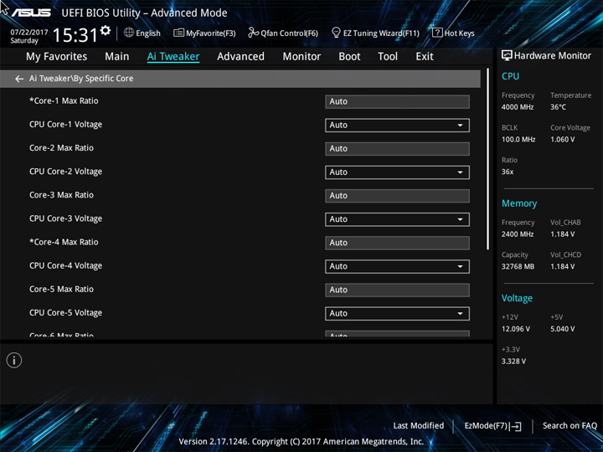Select the CPU Core-4 Voltage label
The height and width of the screenshot is (452, 603).
click(x=66, y=265)
